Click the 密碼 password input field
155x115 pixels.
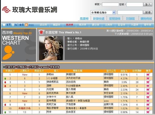(x=135, y=5)
